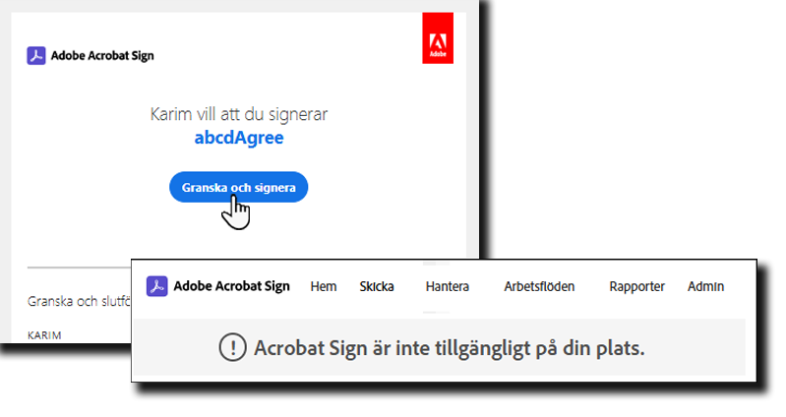Image resolution: width=786 pixels, height=417 pixels.
Task: Switch to the Rapporter section
Action: (x=636, y=287)
